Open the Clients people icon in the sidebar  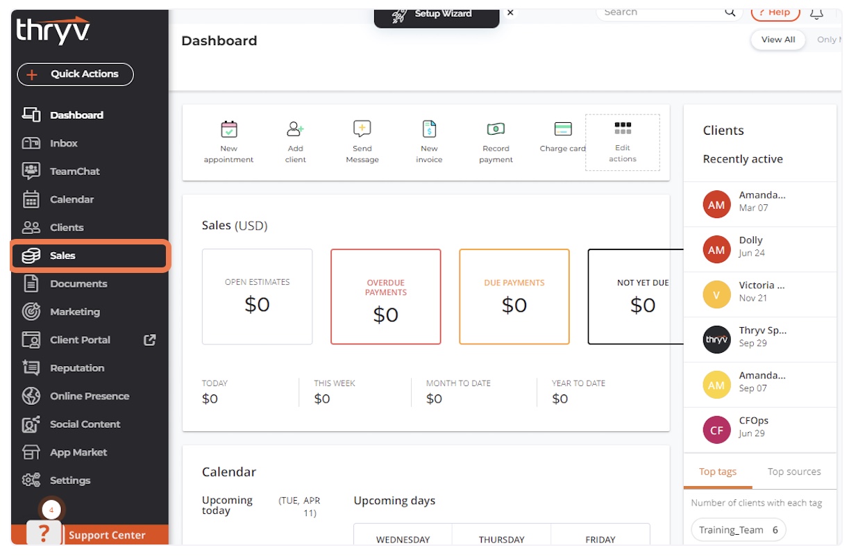[x=31, y=227]
